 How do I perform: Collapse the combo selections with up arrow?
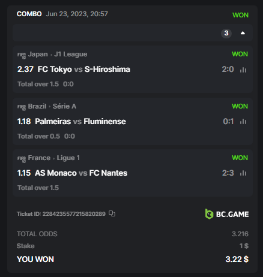click(243, 33)
